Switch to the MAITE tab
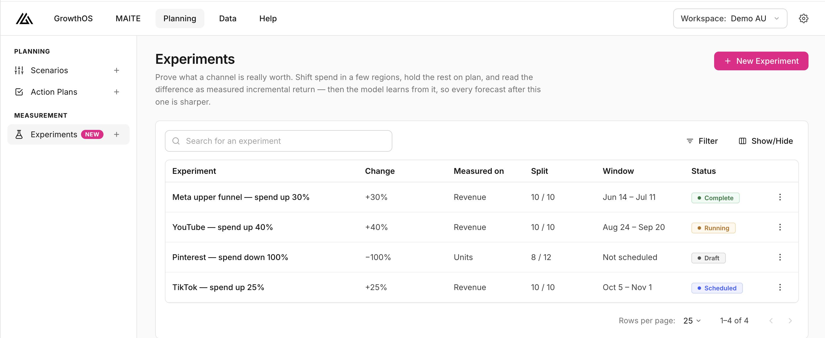Image resolution: width=825 pixels, height=338 pixels. (128, 18)
